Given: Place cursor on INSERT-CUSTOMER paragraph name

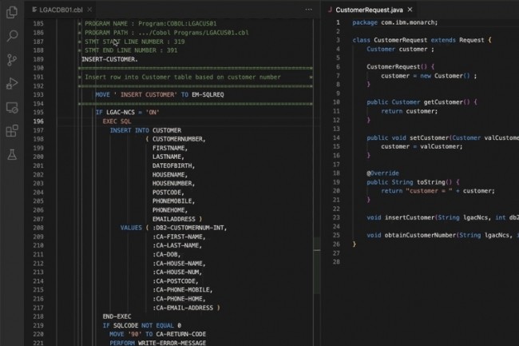Looking at the screenshot, I should pyautogui.click(x=109, y=59).
